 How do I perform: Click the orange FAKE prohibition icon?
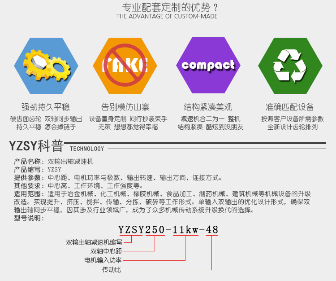pos(126,66)
